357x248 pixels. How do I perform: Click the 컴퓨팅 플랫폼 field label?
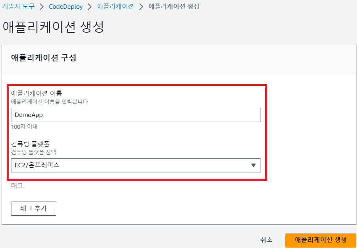click(31, 144)
